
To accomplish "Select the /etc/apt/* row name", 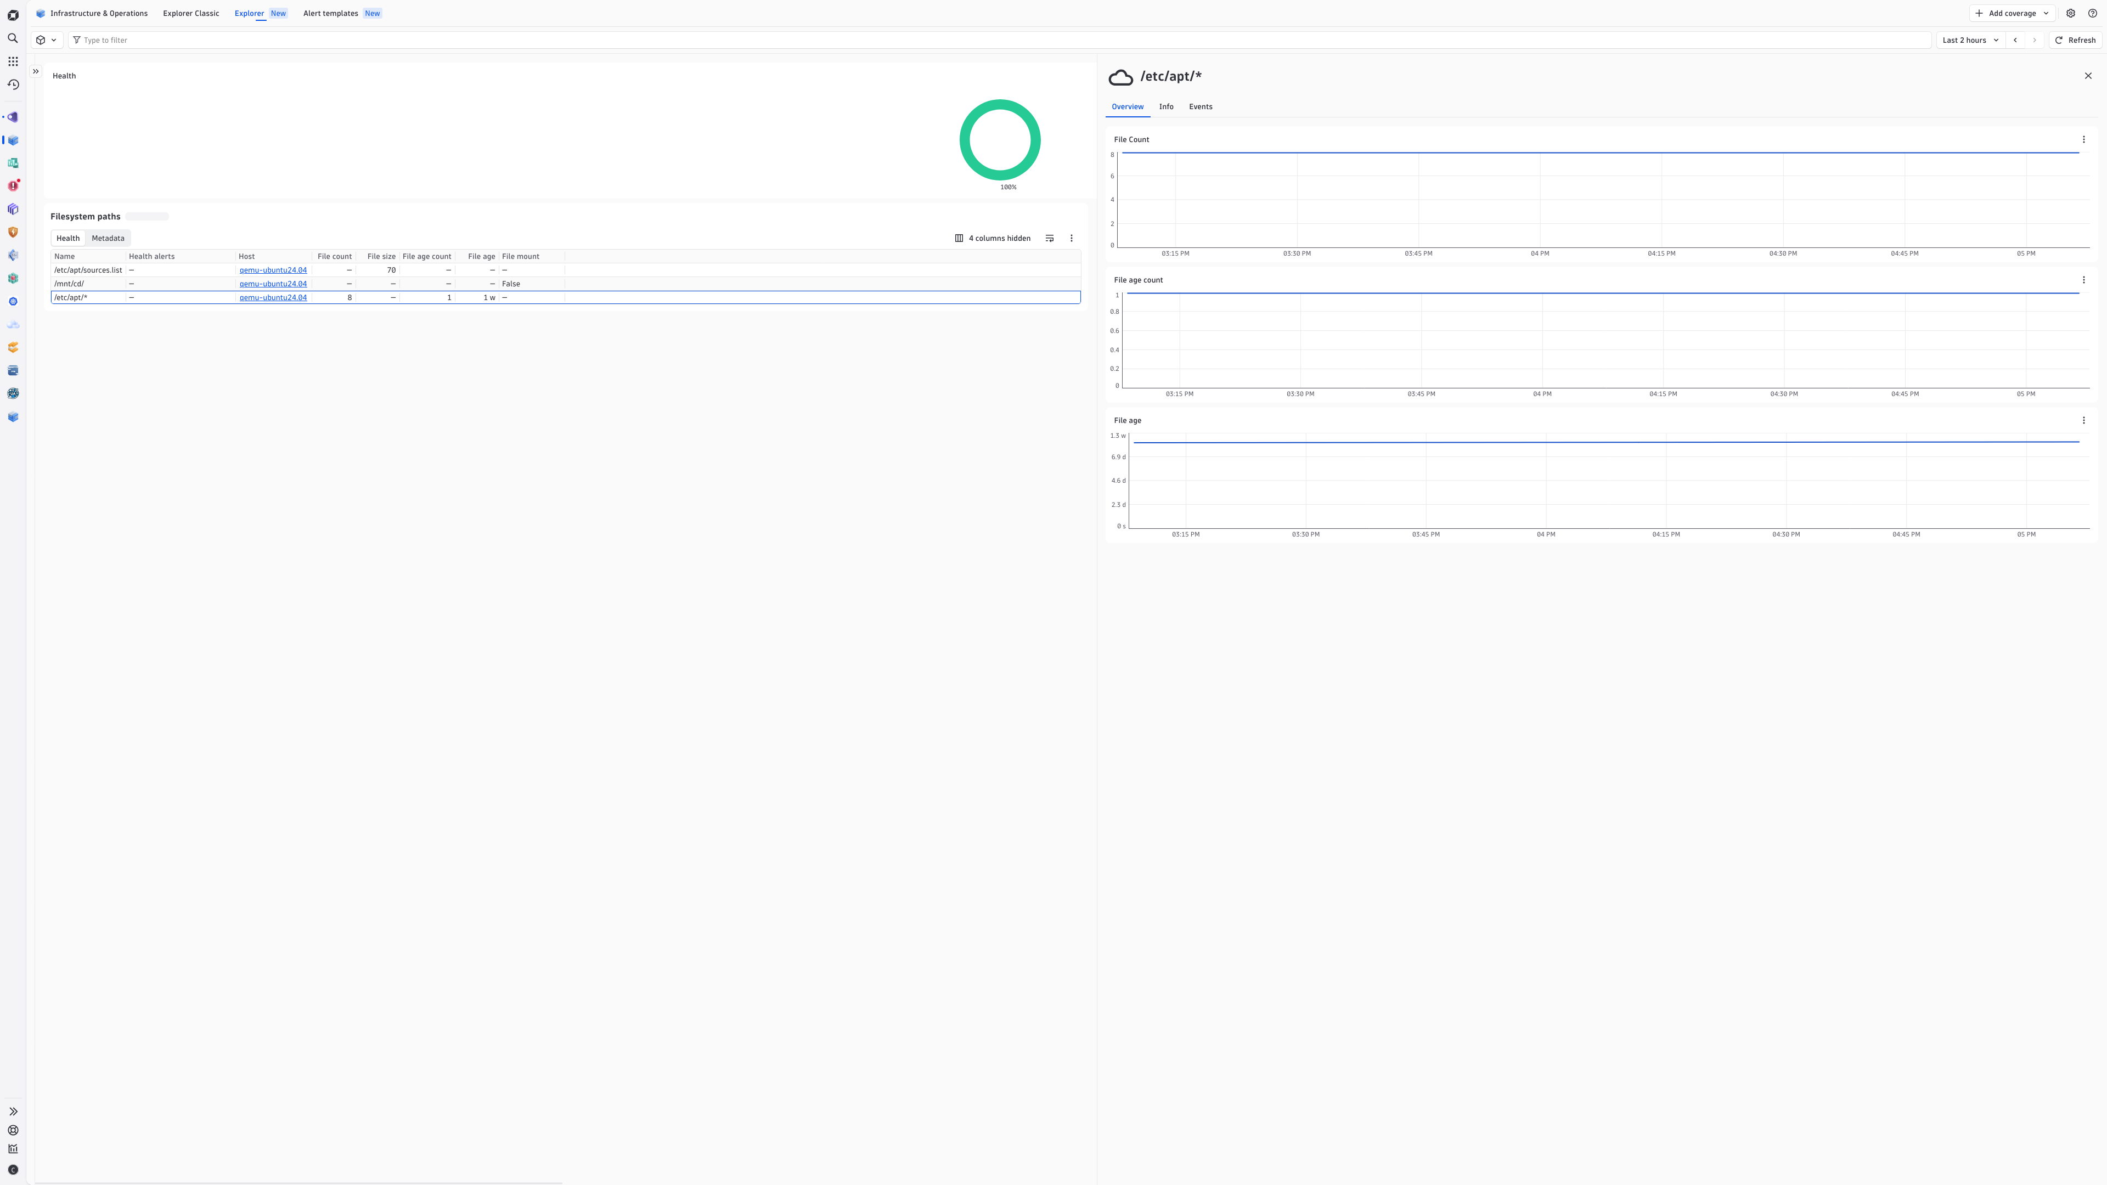I will (x=70, y=298).
